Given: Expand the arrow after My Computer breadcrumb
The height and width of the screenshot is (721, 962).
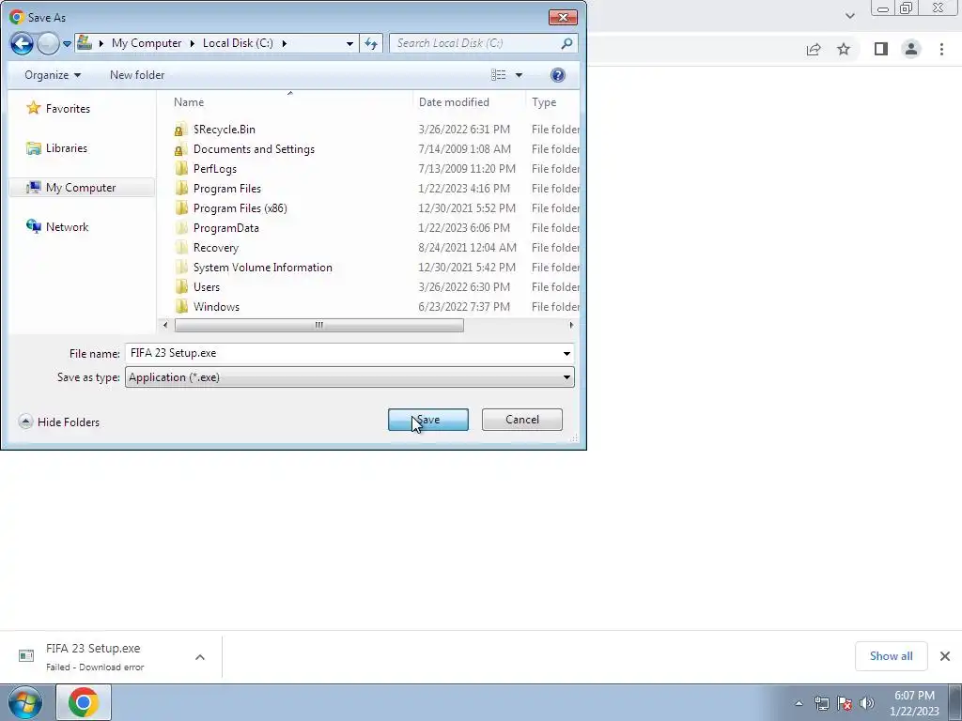Looking at the screenshot, I should 192,43.
